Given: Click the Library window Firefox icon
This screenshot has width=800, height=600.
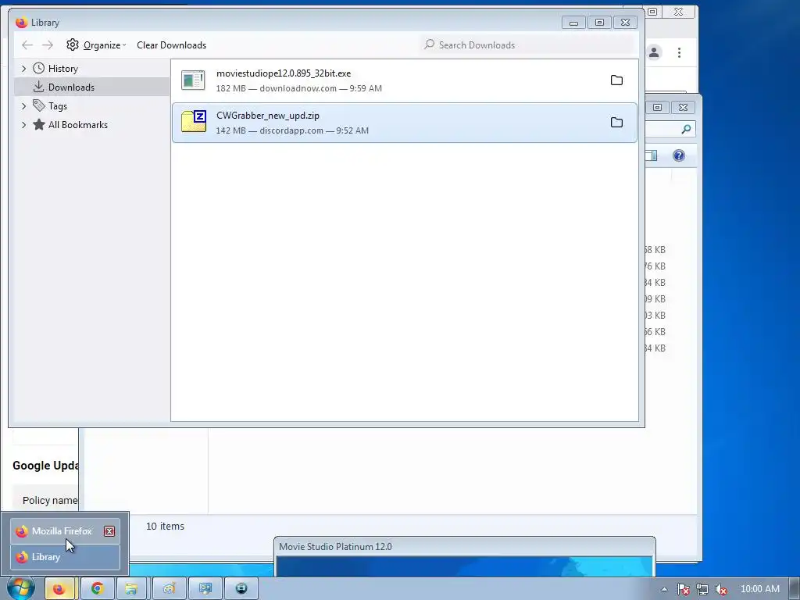Looking at the screenshot, I should [21, 23].
